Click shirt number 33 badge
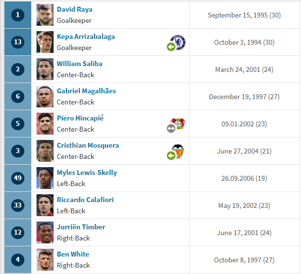This screenshot has width=301, height=274. pyautogui.click(x=18, y=205)
